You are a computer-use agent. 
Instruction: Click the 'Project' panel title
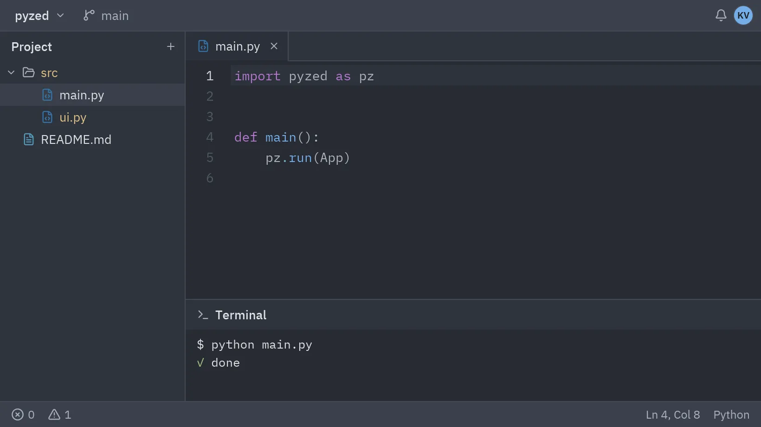[32, 47]
